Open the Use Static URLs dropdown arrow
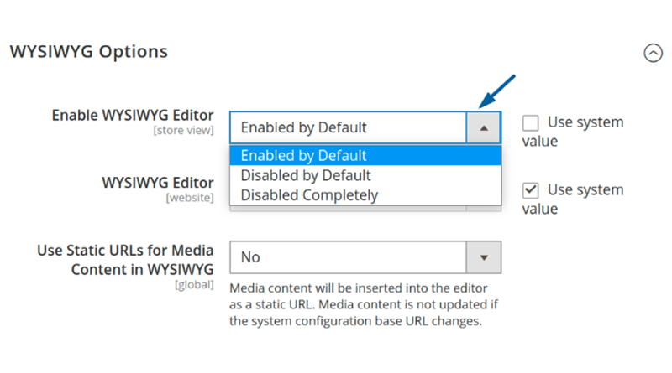Viewport: 672px width, 373px height. (x=484, y=257)
